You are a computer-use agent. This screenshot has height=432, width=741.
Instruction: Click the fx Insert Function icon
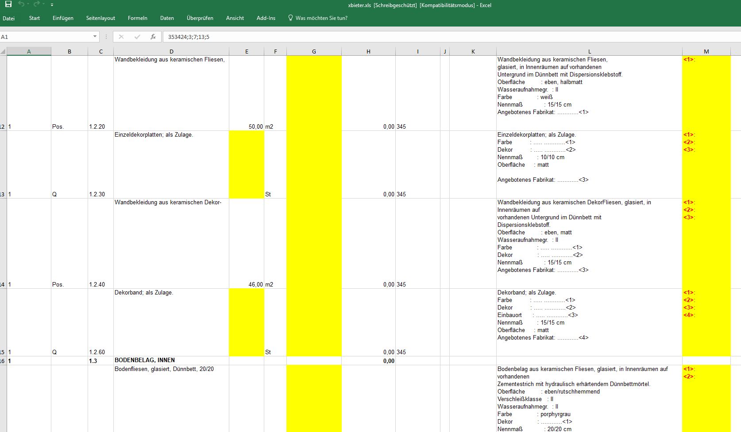pos(153,37)
